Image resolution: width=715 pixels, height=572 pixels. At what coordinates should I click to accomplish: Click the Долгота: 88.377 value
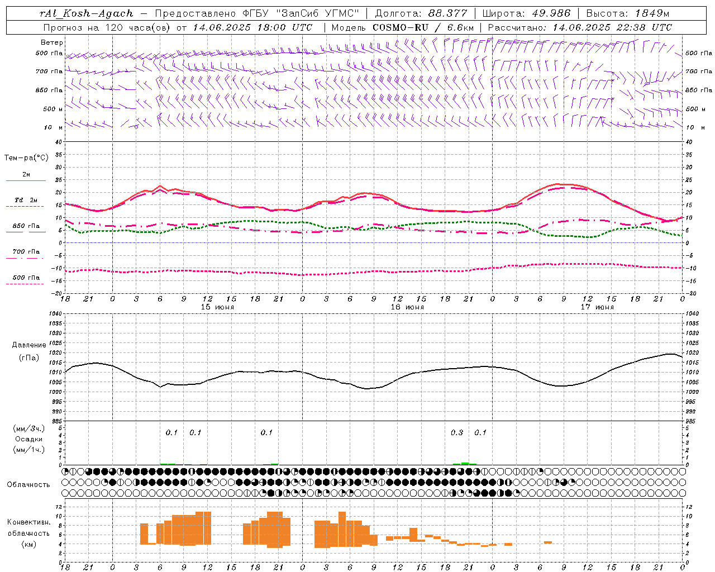tap(421, 13)
